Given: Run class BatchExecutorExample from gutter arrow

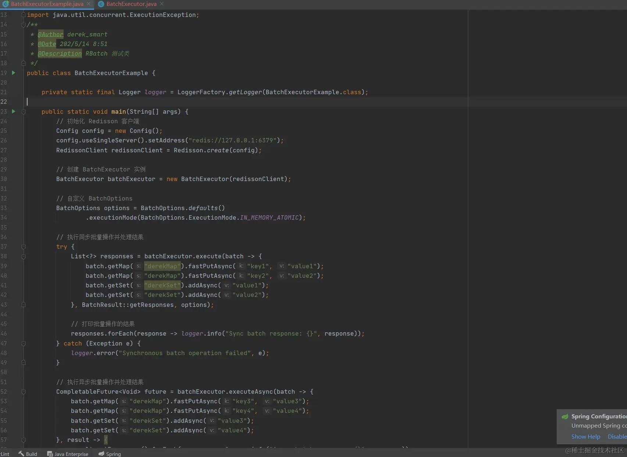Looking at the screenshot, I should [x=14, y=73].
